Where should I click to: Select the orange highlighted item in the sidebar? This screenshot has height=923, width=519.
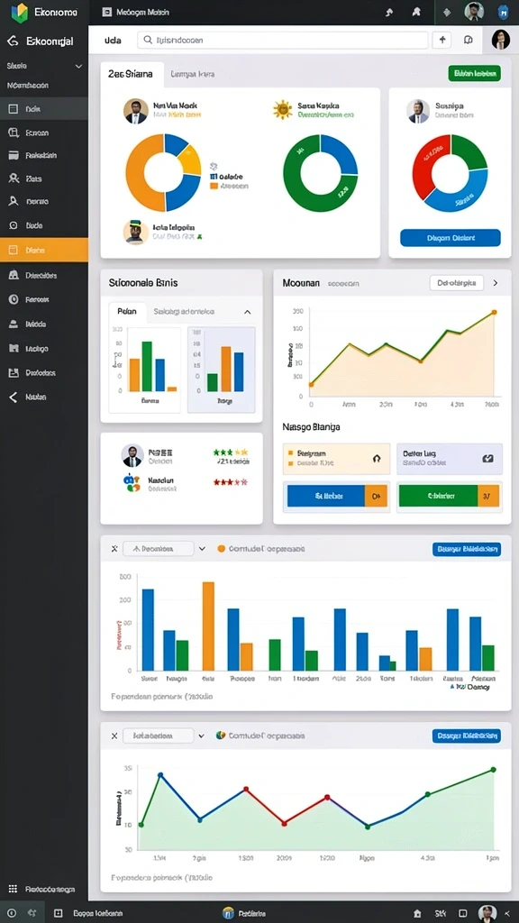click(x=44, y=251)
